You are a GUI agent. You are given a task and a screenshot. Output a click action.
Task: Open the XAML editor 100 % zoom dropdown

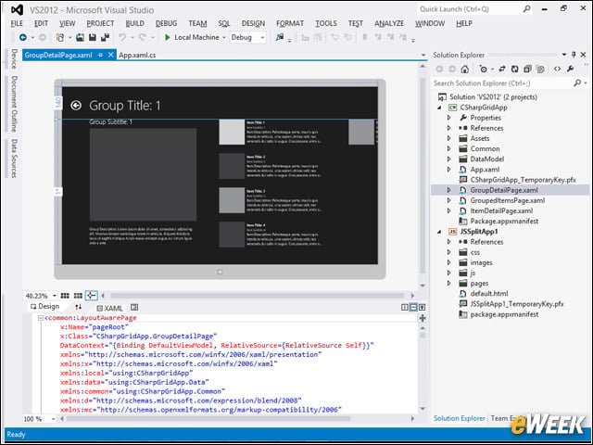pyautogui.click(x=53, y=419)
